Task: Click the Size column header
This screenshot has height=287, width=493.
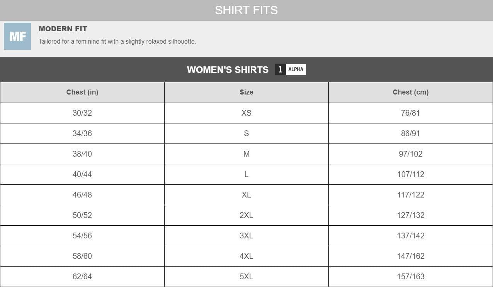Action: click(x=246, y=92)
